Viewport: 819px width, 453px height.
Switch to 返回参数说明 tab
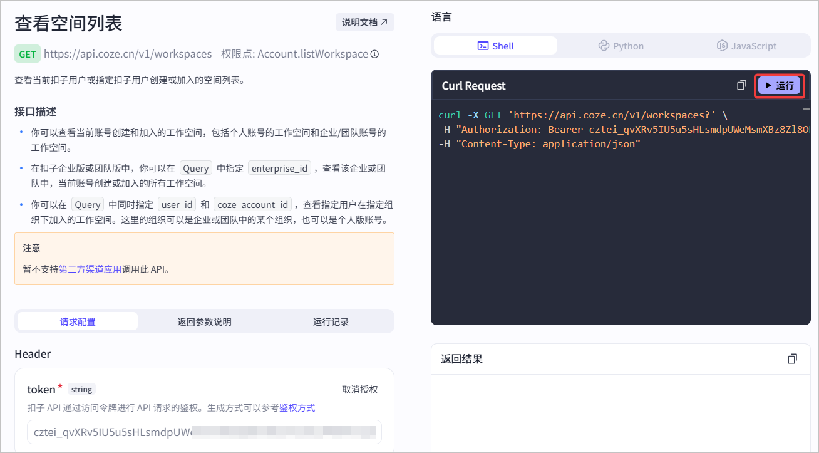(x=204, y=321)
